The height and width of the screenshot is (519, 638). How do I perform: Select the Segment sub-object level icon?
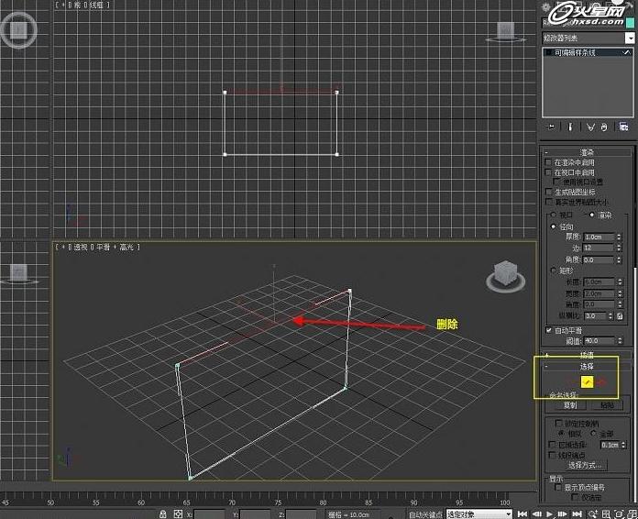click(x=588, y=381)
